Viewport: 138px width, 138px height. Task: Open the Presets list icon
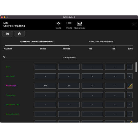[x=69, y=24]
